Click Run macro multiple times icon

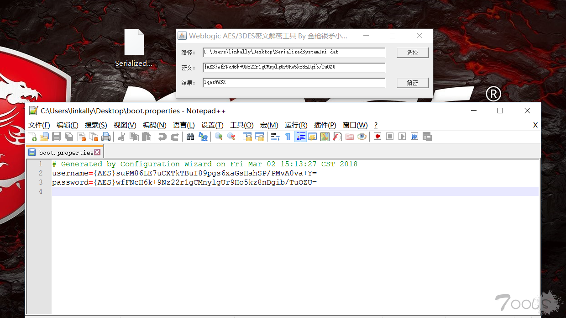pyautogui.click(x=414, y=137)
